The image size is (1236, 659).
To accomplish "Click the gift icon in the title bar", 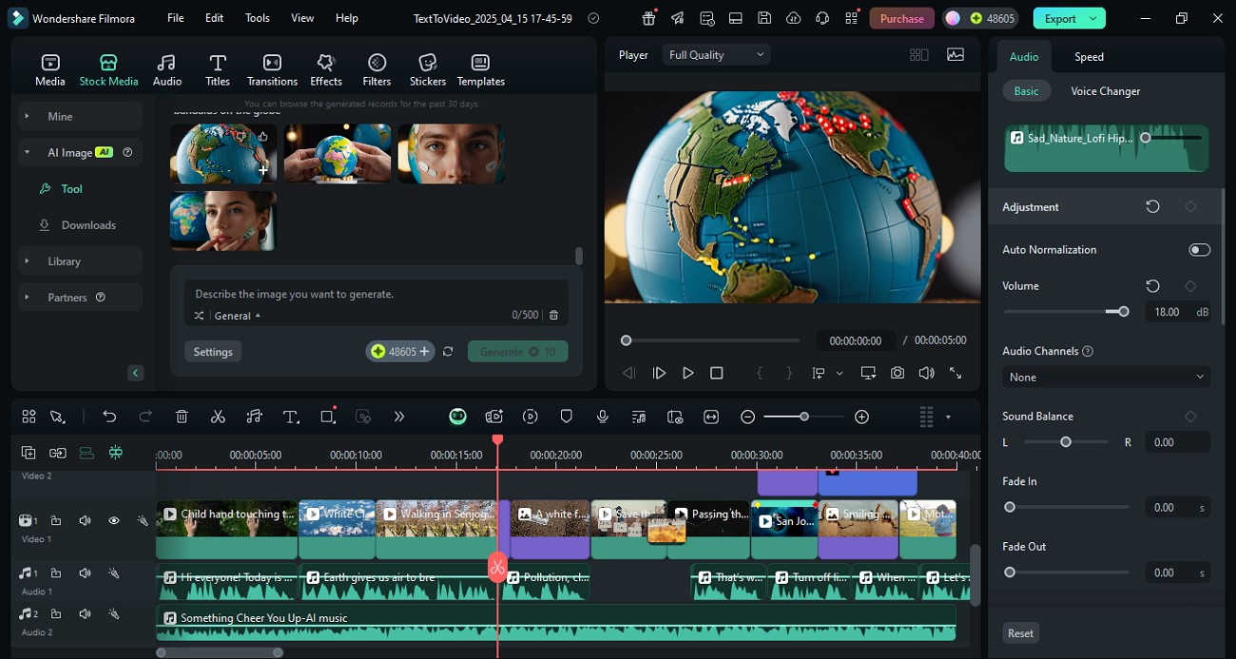I will (648, 18).
